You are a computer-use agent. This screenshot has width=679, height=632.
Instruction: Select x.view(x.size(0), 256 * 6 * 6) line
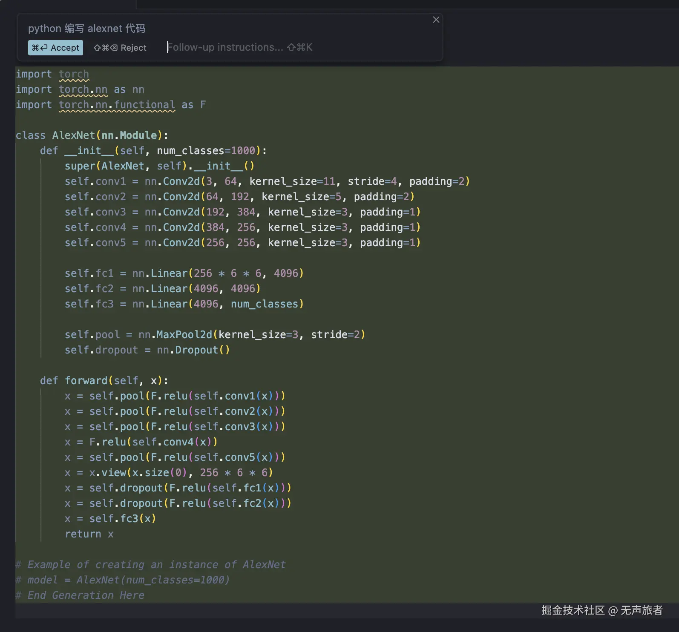tap(169, 473)
